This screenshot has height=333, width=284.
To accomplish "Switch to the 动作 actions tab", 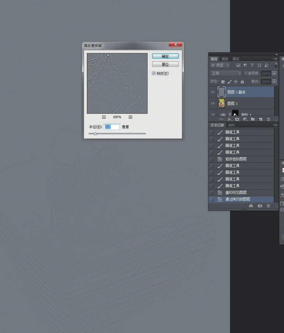I will 231,125.
